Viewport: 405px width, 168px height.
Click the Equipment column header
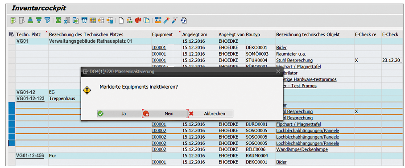pos(166,35)
